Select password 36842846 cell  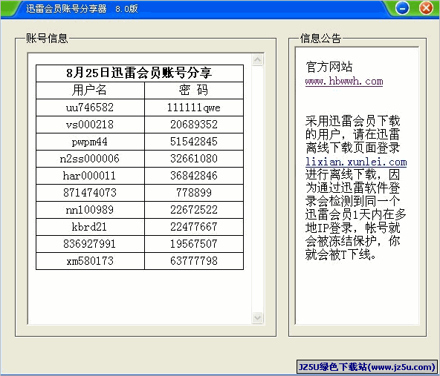pyautogui.click(x=194, y=176)
